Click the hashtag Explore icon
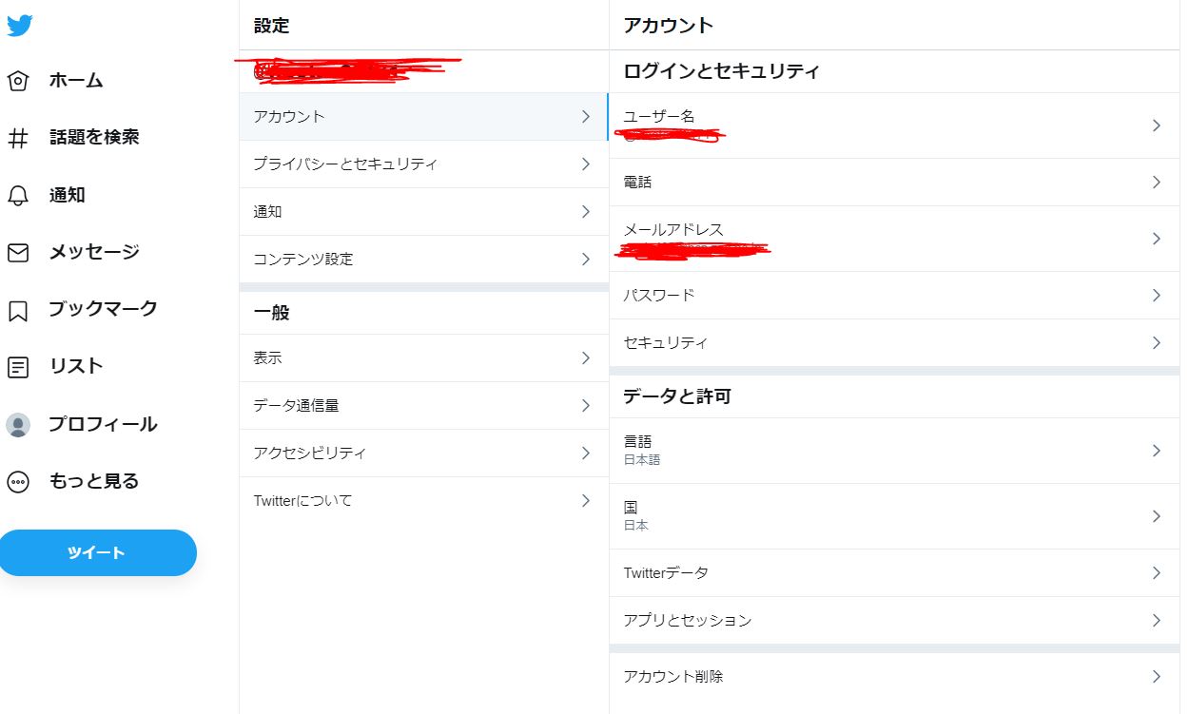Screen dimensions: 1189x714 click(x=18, y=138)
